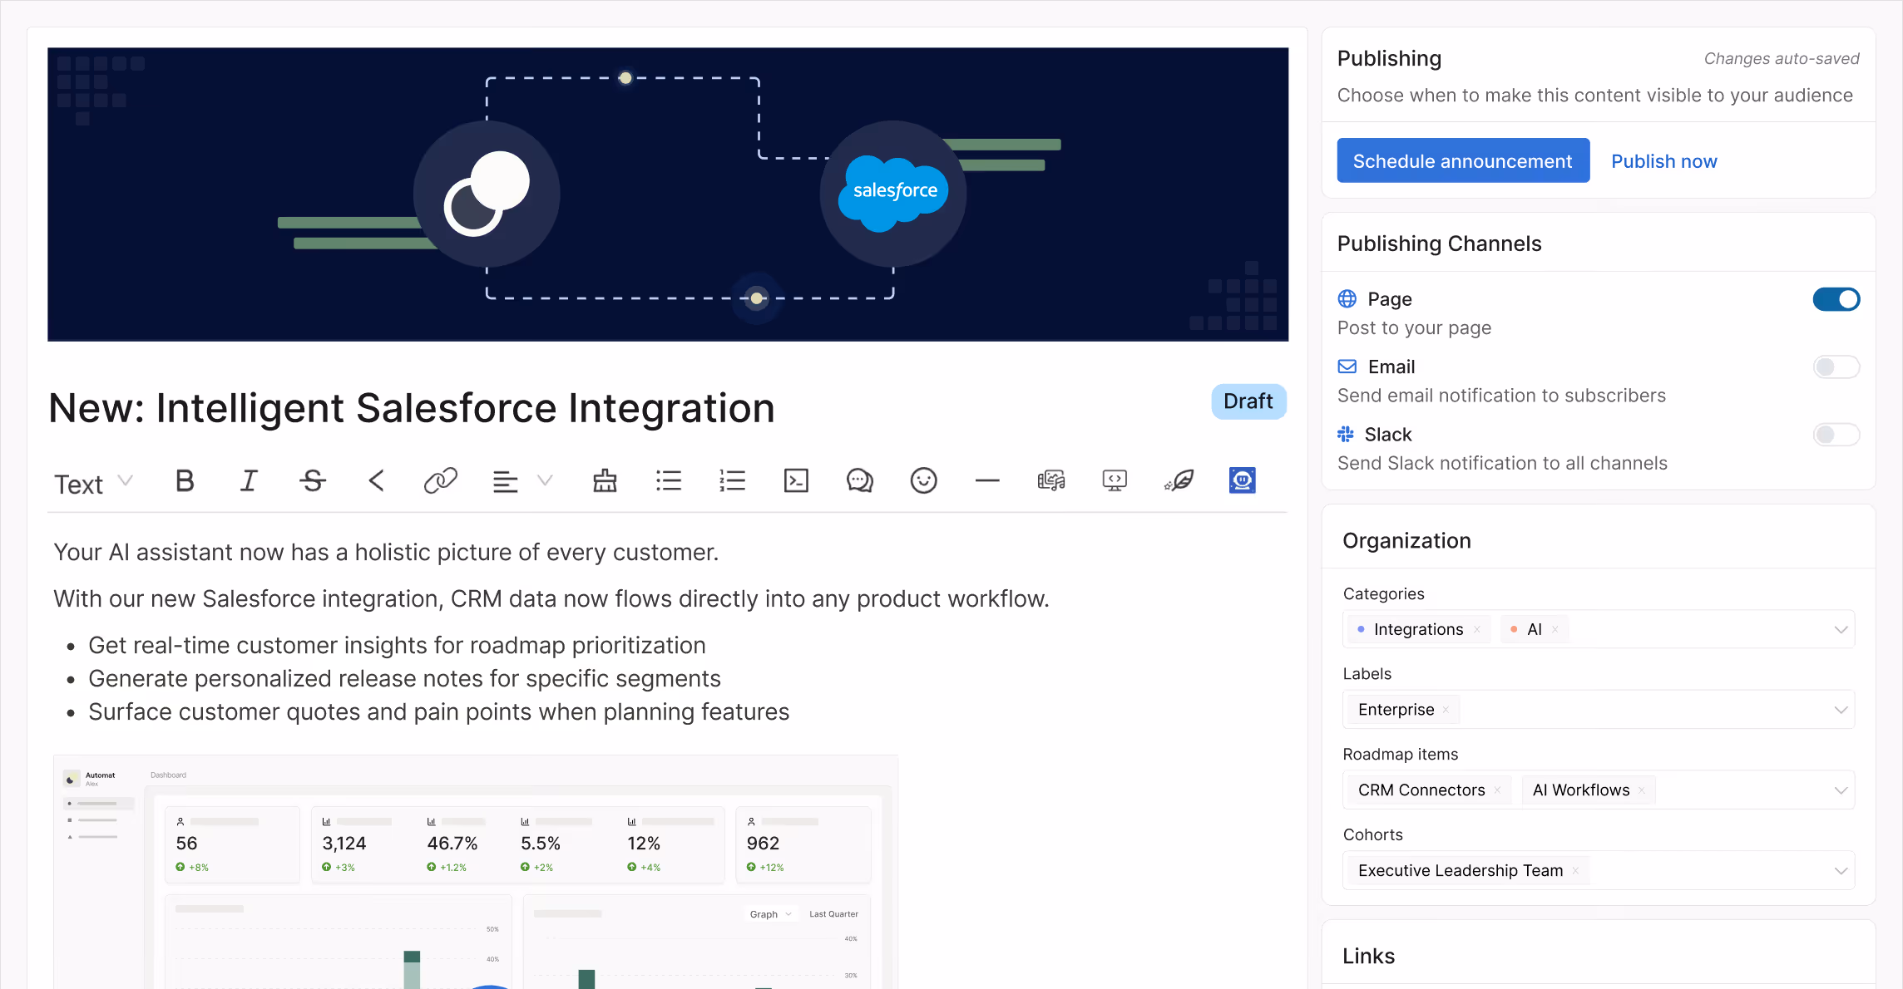Open the blue AI assistant robot icon
The image size is (1903, 989).
point(1242,480)
